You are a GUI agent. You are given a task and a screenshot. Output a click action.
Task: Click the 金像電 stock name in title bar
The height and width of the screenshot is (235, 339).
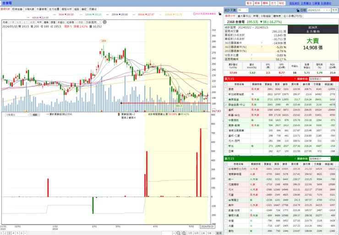[7, 3]
